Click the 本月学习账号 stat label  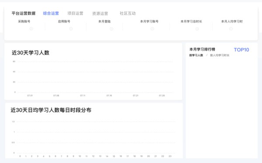pos(149,21)
